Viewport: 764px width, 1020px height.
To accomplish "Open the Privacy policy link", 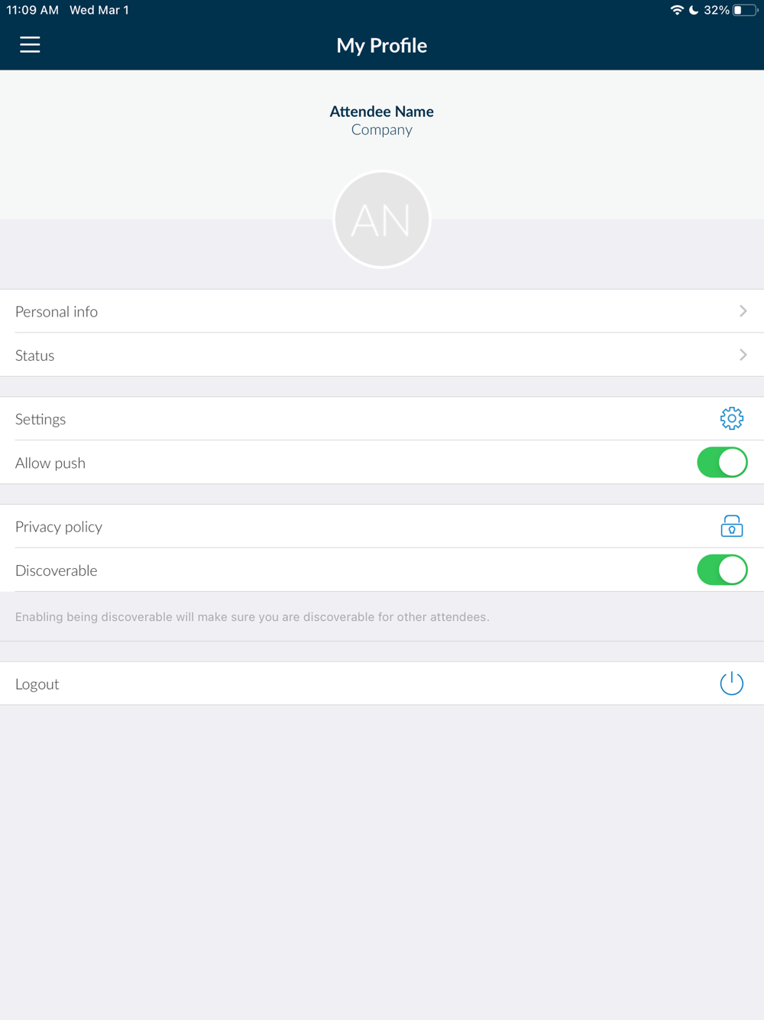I will [x=382, y=526].
